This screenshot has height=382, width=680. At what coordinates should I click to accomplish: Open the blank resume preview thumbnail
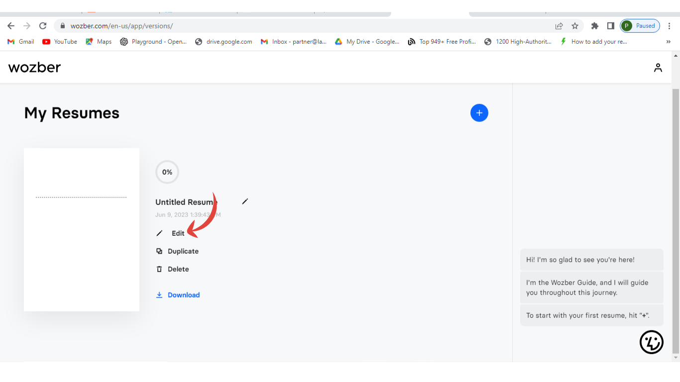(82, 229)
